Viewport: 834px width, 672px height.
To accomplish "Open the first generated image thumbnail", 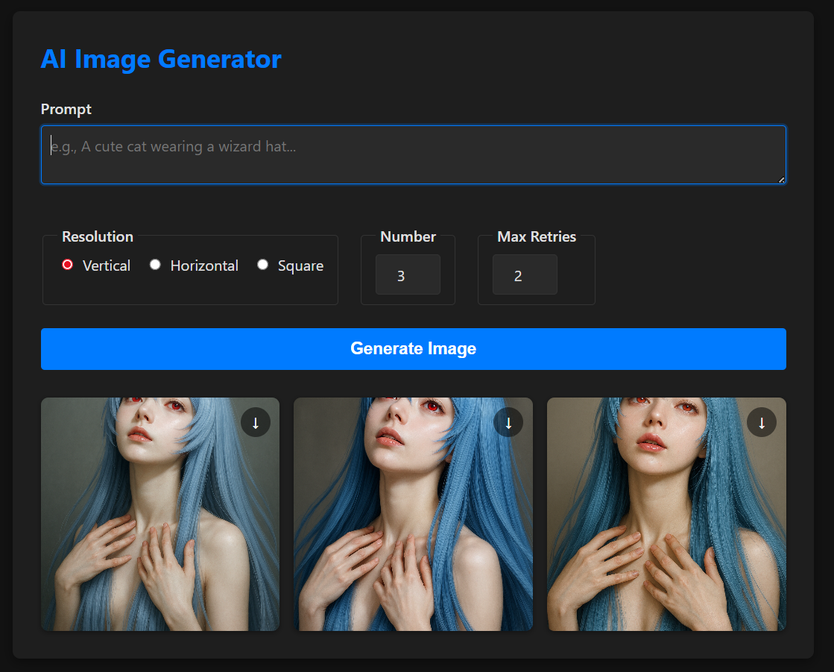I will pos(160,514).
